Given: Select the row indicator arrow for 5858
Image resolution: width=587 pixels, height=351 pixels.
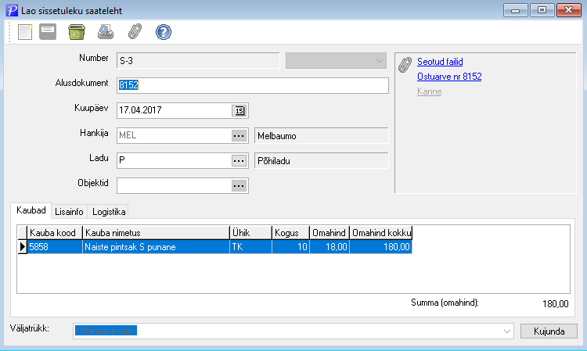Looking at the screenshot, I should [x=22, y=247].
